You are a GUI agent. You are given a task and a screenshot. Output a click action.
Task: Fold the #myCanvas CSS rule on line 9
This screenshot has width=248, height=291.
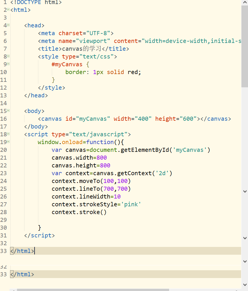[x=8, y=64]
